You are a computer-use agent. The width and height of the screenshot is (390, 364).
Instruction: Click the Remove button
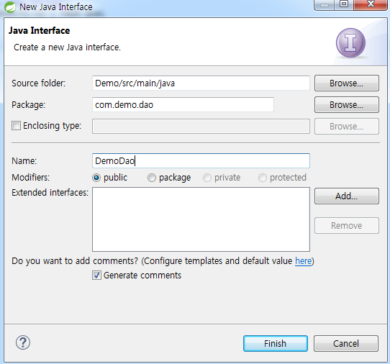click(347, 225)
